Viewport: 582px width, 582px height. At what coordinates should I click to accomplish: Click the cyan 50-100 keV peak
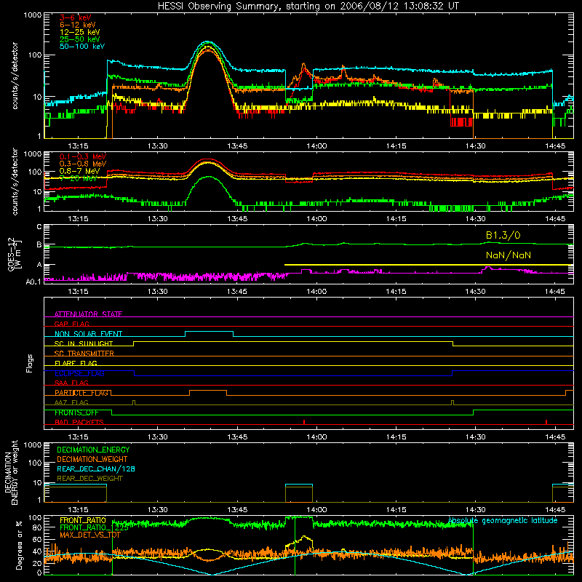[x=207, y=41]
